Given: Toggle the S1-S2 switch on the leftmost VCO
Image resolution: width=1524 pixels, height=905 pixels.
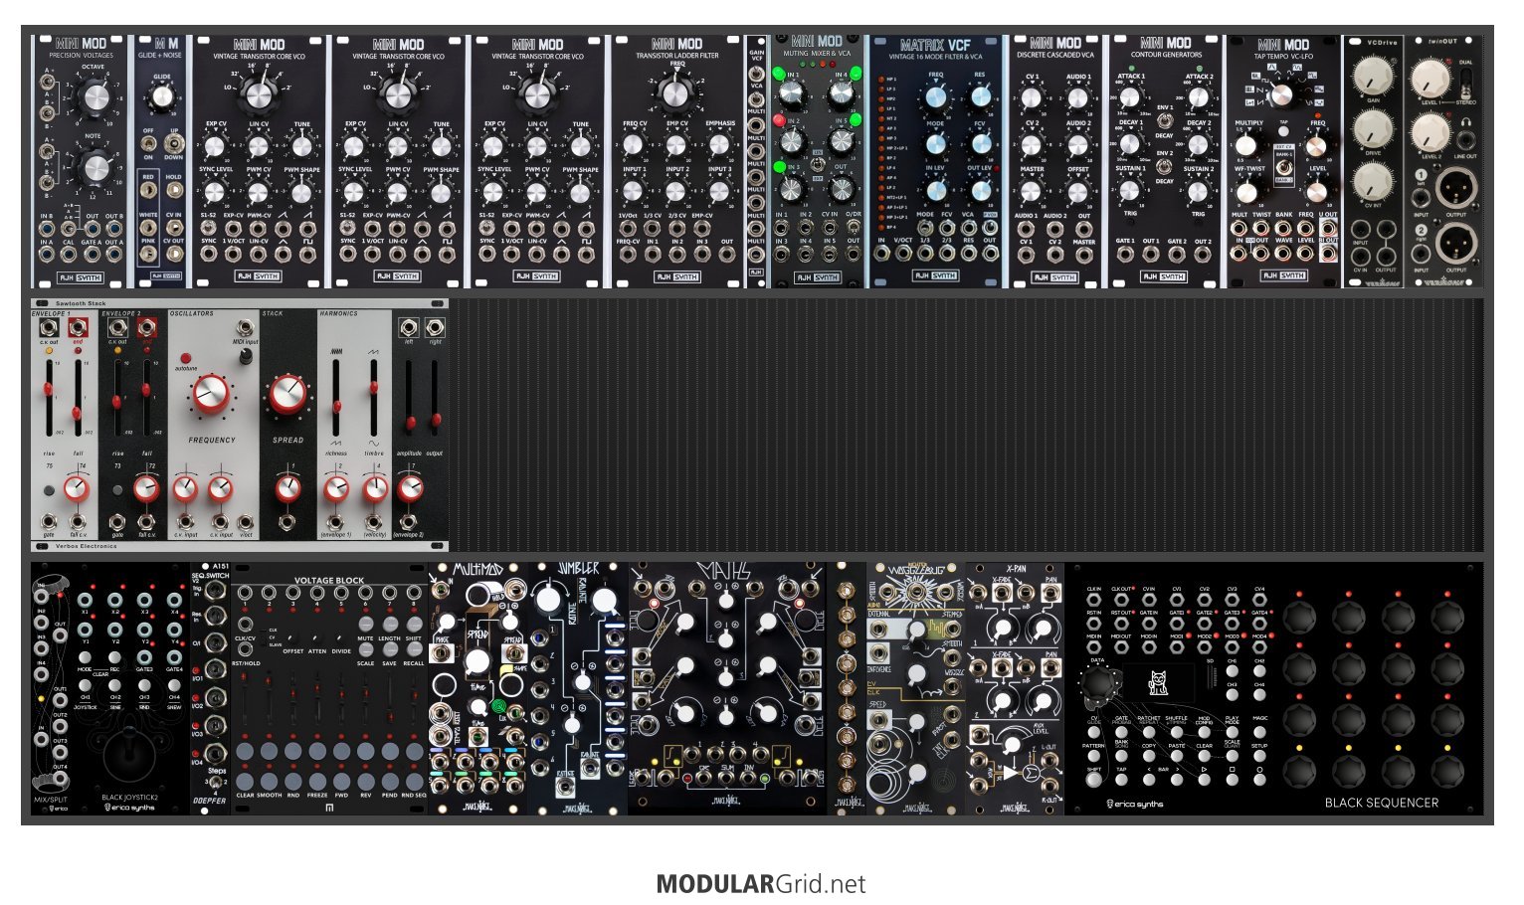Looking at the screenshot, I should 209,228.
